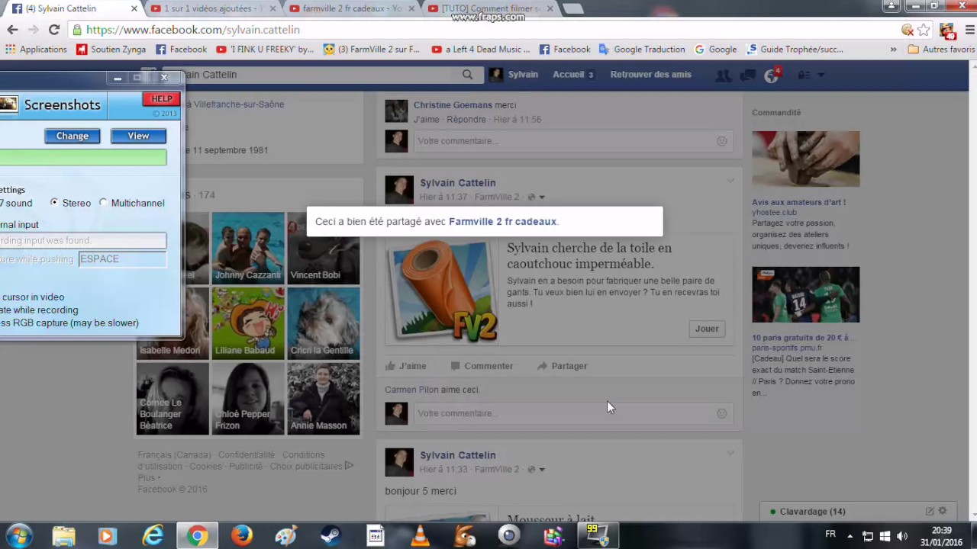Open Vincent Bobi friend thumbnail
The image size is (977, 549).
pyautogui.click(x=323, y=248)
